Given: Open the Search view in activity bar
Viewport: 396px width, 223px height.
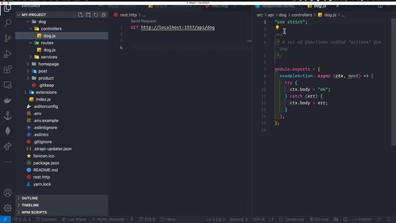Looking at the screenshot, I should click(x=7, y=24).
